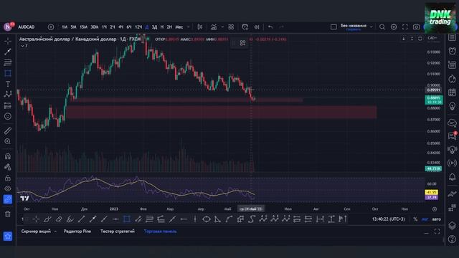Open indicator templates grid icon

coord(231,27)
